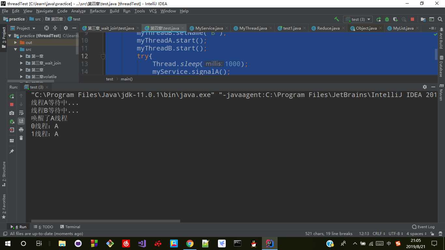Open Maven side tool window
The width and height of the screenshot is (445, 250).
[441, 92]
